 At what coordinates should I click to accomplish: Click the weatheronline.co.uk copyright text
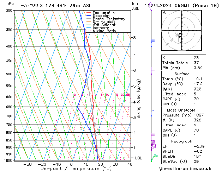pos(185,169)
